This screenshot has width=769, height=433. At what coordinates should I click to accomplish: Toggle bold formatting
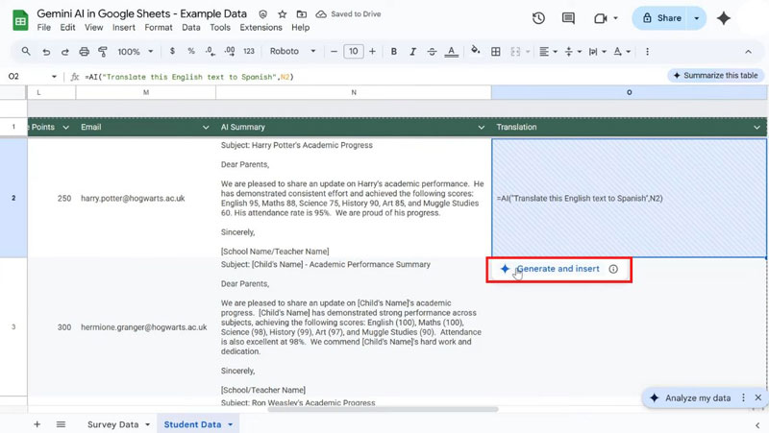394,51
